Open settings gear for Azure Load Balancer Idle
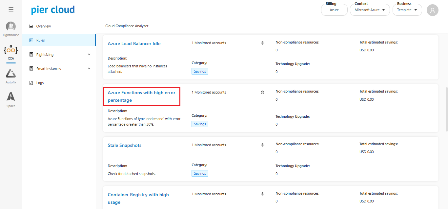Viewport: 448px width, 209px height. (x=262, y=43)
